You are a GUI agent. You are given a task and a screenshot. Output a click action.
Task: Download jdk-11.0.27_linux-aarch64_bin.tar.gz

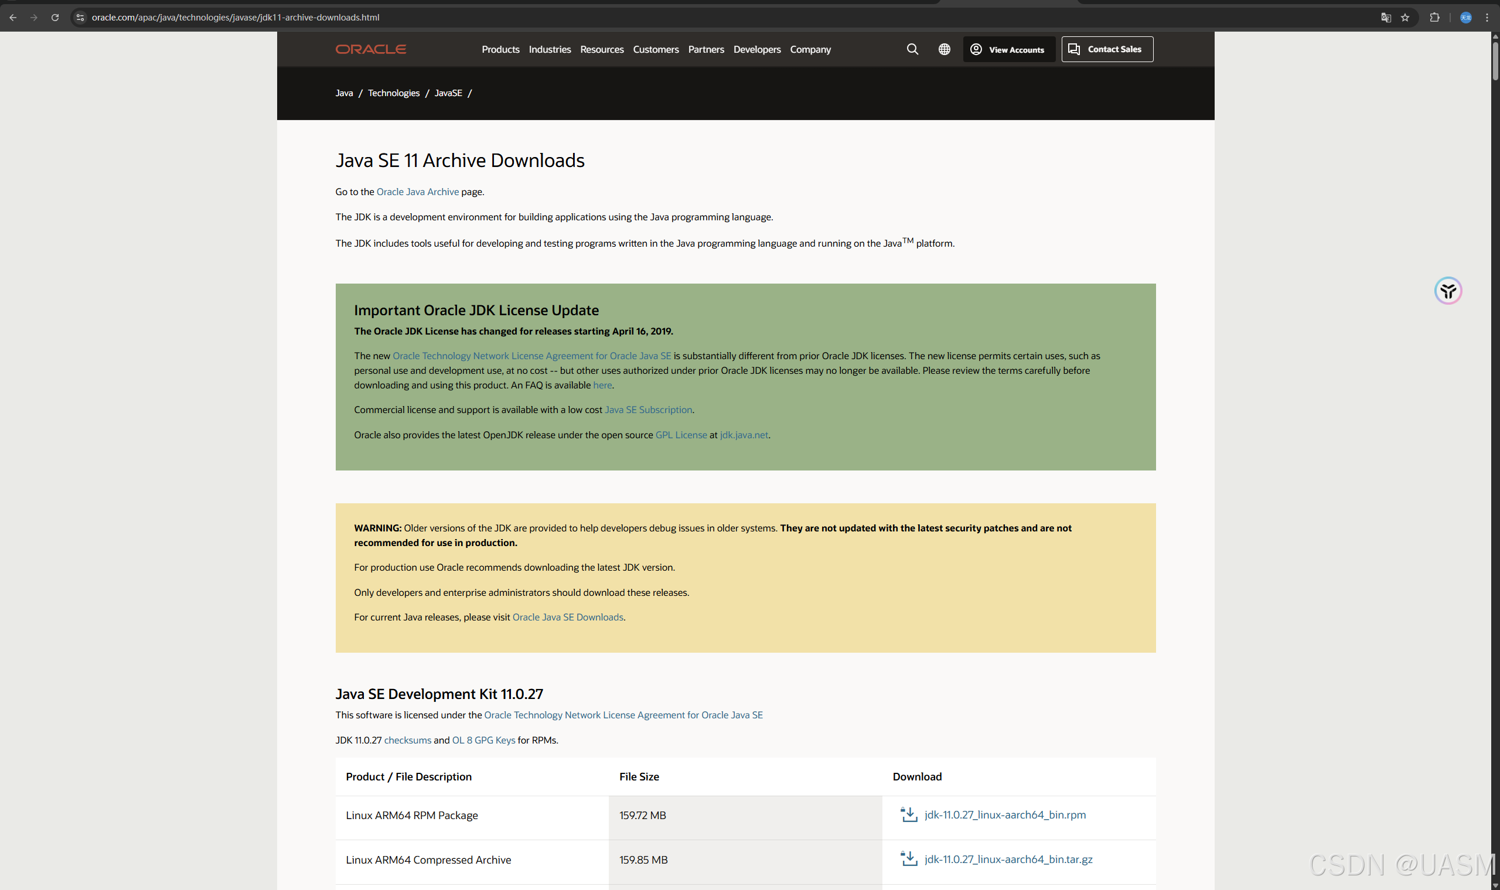pos(1008,859)
